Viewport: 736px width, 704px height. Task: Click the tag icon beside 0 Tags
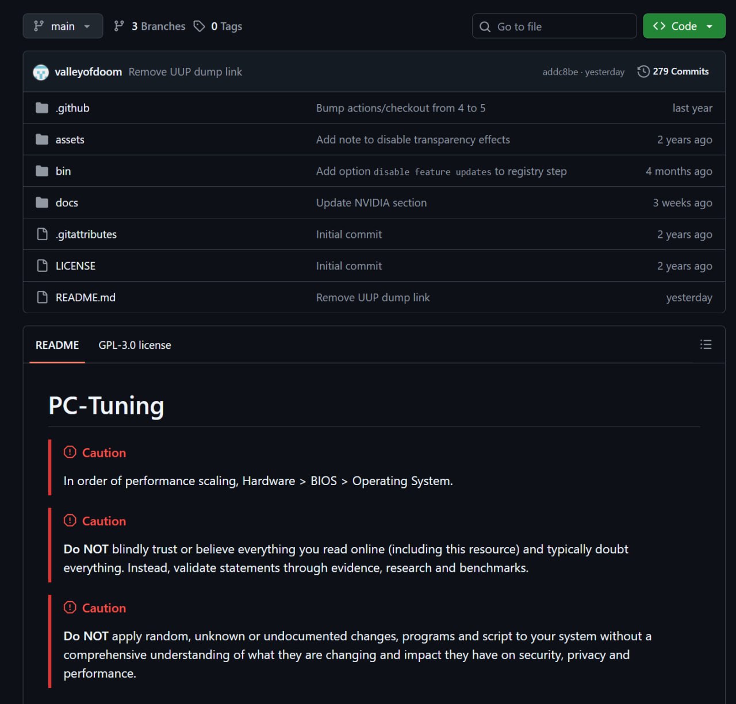tap(199, 26)
